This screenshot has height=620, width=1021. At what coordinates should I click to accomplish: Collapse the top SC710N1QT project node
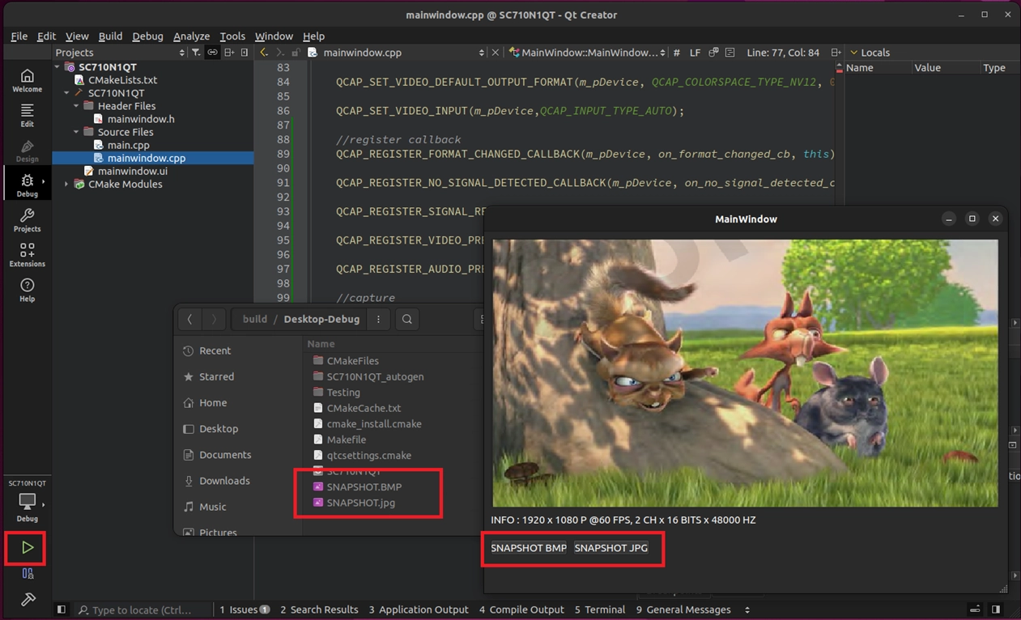click(x=57, y=67)
